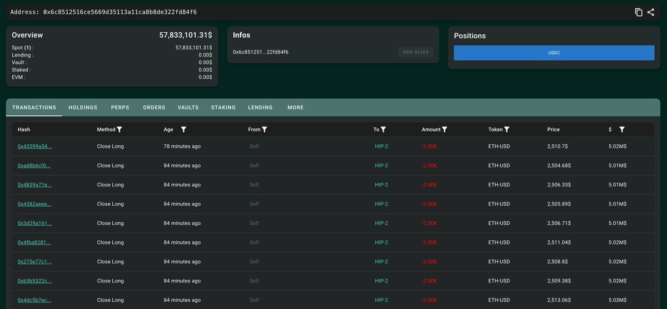This screenshot has height=309, width=667.
Task: Open transaction hash 0x4dc5b7ec...
Action: tap(34, 300)
